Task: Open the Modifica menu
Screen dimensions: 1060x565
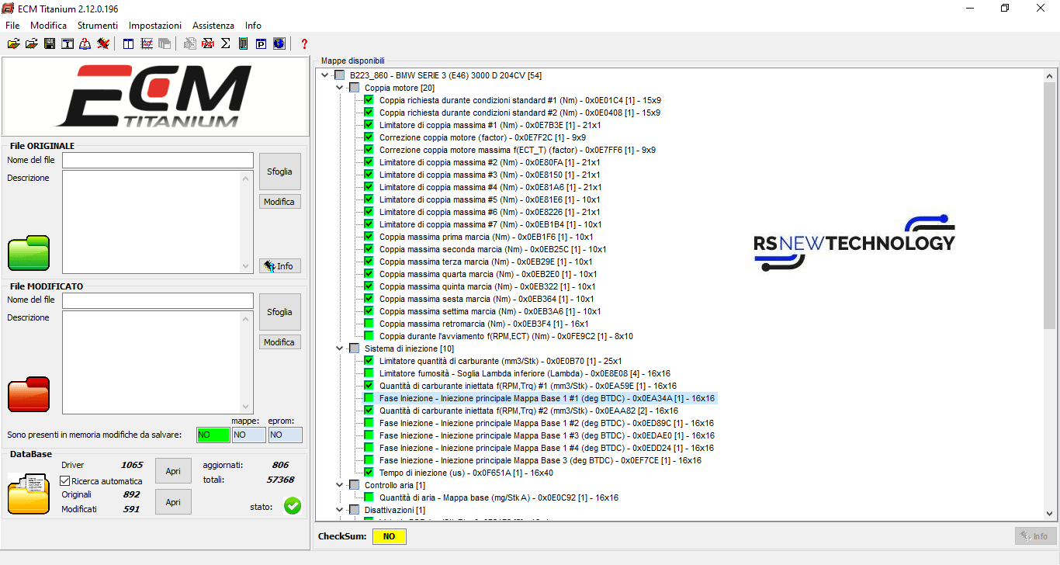Action: tap(48, 26)
